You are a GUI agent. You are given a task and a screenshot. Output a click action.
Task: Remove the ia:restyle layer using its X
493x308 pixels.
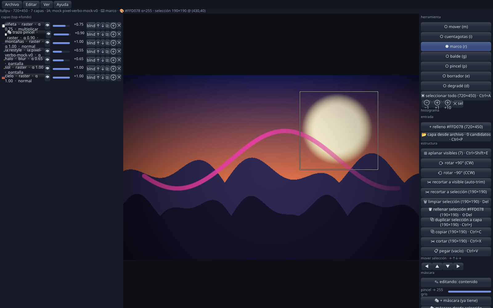(119, 51)
